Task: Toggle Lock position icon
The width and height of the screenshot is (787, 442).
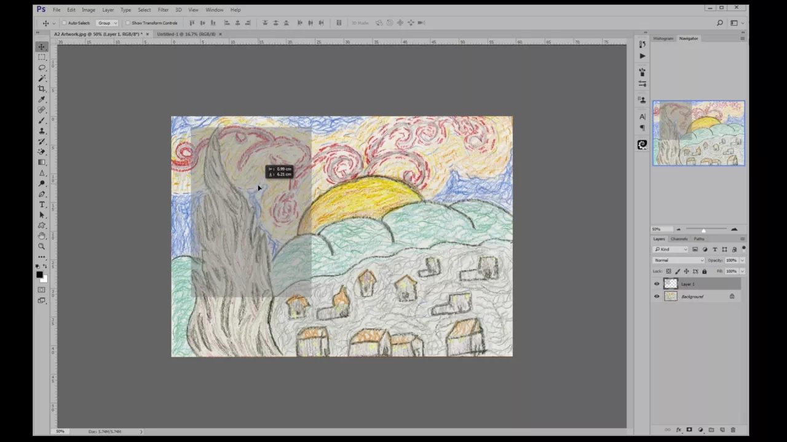Action: point(686,271)
